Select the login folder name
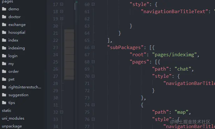The height and width of the screenshot is (129, 215). point(13,56)
